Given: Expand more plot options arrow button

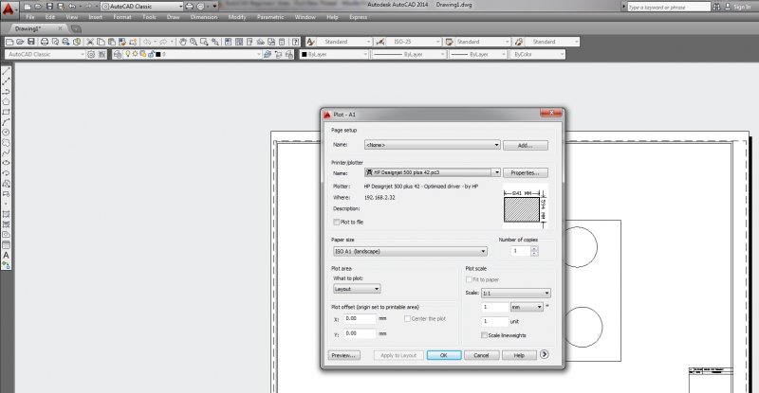Looking at the screenshot, I should [x=544, y=354].
